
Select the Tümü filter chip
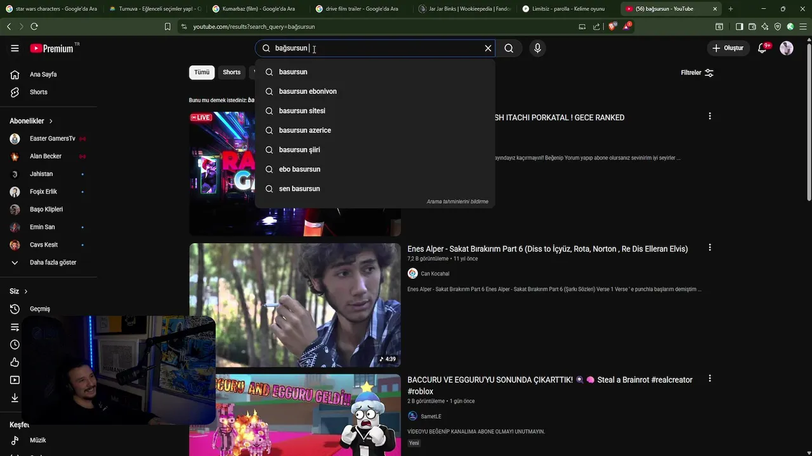coord(202,72)
